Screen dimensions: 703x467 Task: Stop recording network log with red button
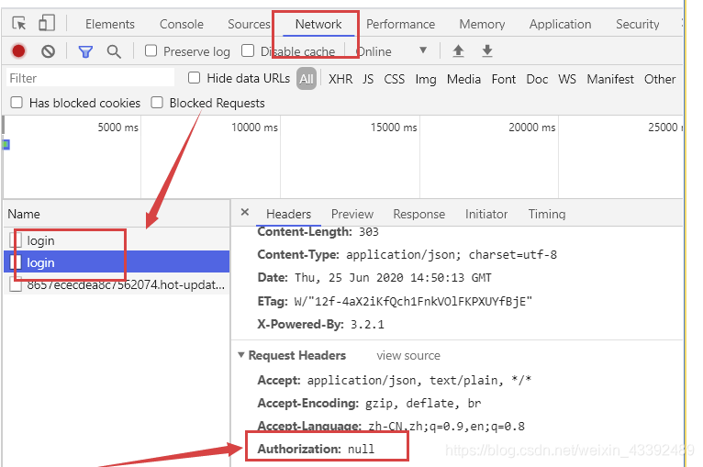click(x=19, y=51)
